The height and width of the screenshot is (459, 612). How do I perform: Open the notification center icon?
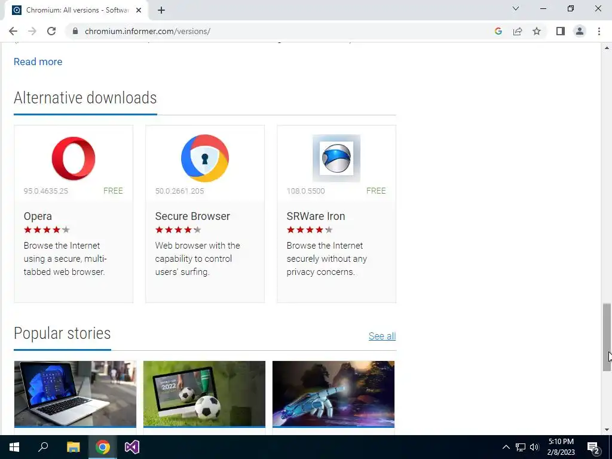[593, 448]
